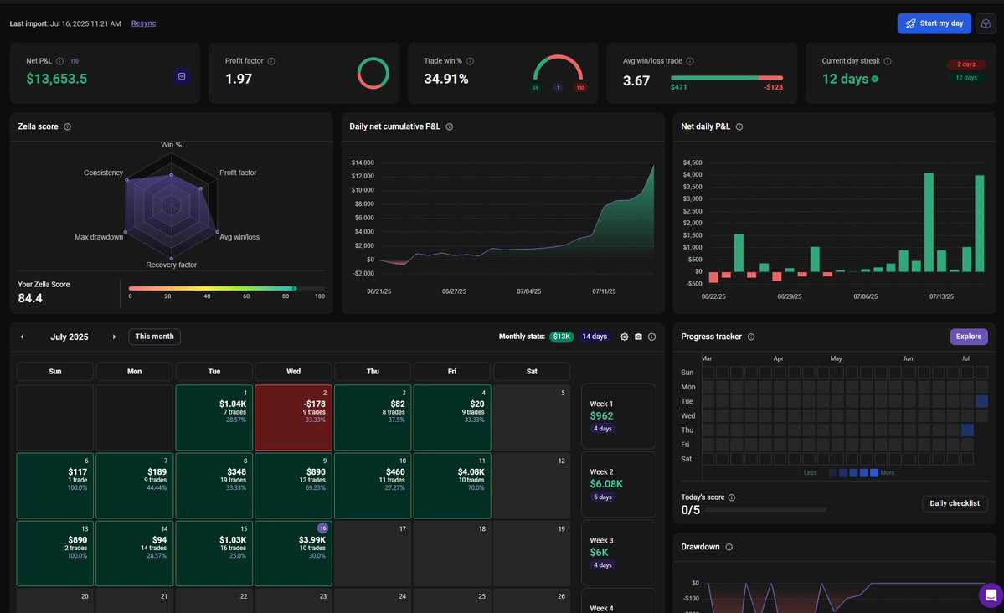
Task: Open July 15 cell showing $1.03K
Action: tap(214, 554)
